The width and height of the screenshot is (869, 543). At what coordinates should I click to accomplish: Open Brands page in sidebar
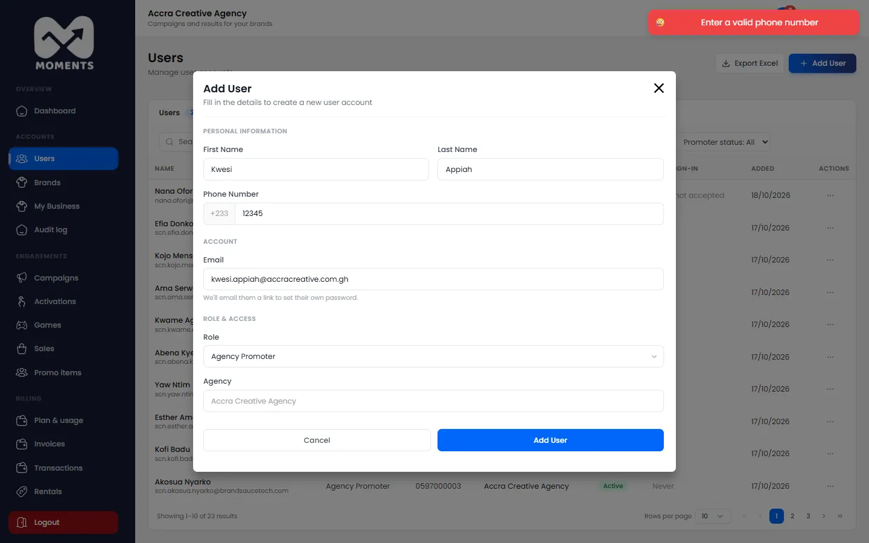[x=63, y=182]
